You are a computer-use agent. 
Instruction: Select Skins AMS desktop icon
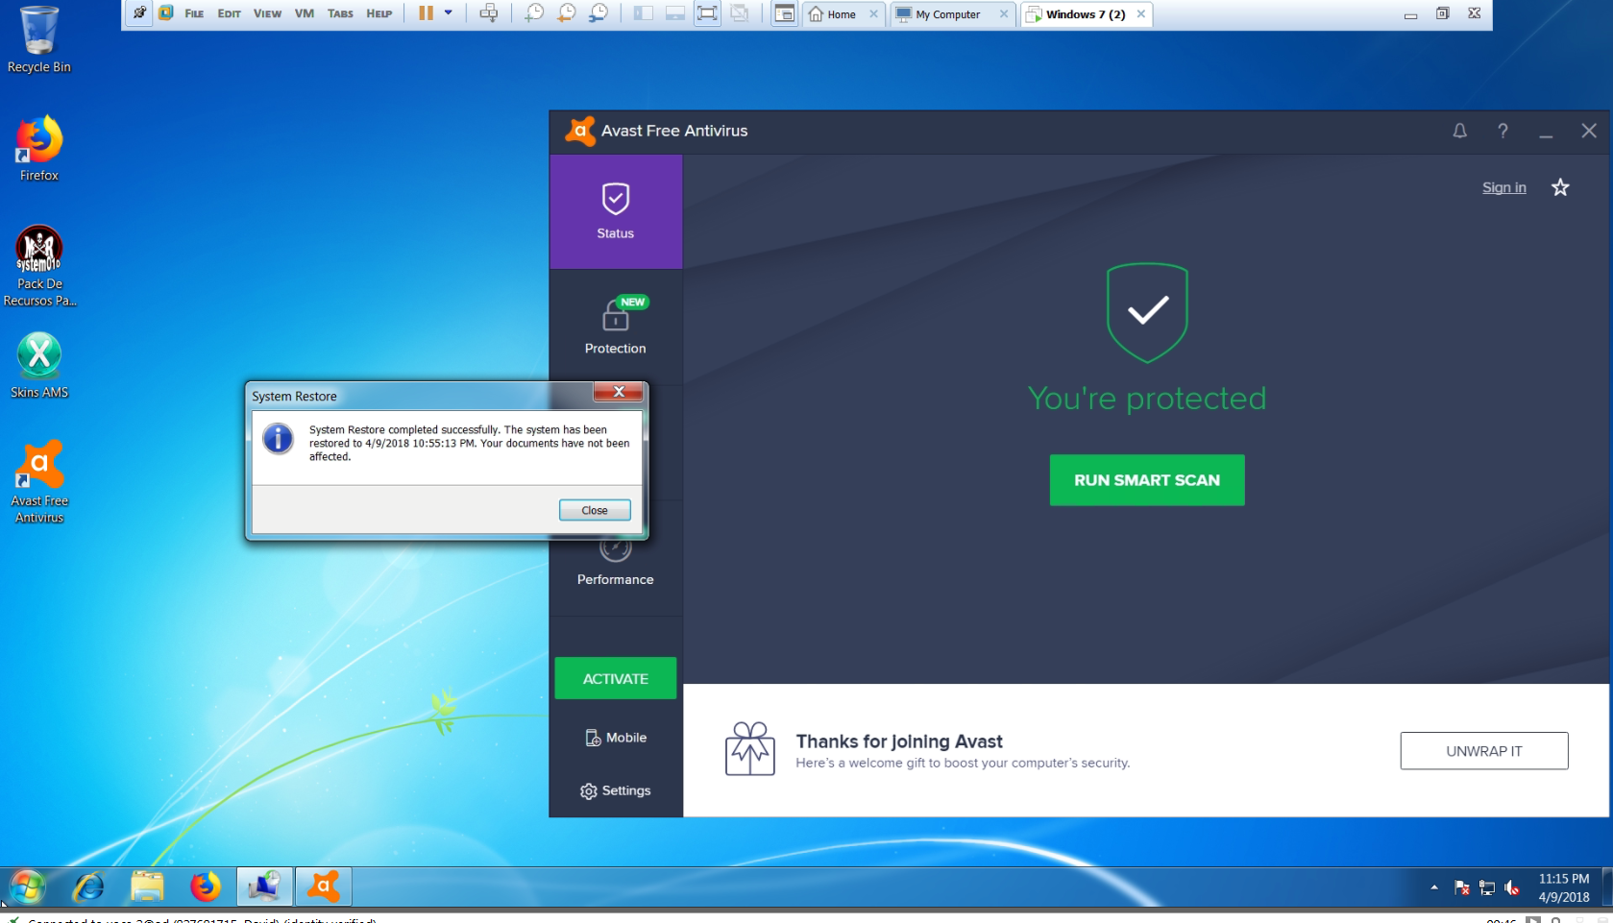click(39, 365)
